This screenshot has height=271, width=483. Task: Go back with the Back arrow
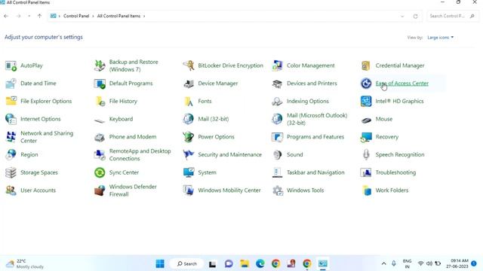[6, 16]
